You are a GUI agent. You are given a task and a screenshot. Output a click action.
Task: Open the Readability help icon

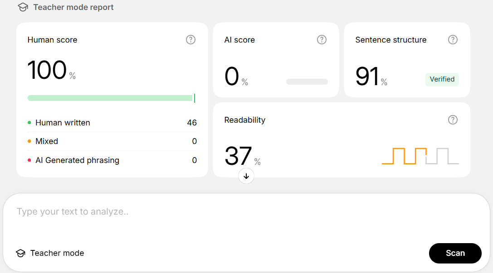(453, 120)
